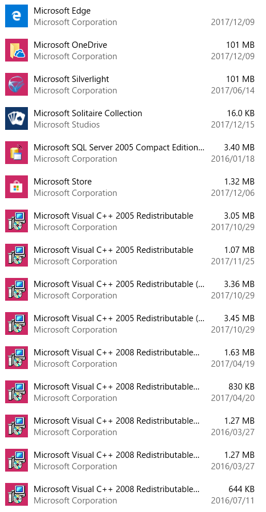Click installer icon of 644 KB Visual C++ 2008

17,494
